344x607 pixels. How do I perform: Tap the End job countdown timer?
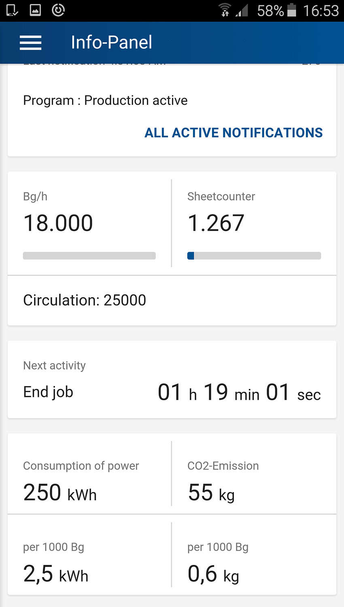point(239,393)
